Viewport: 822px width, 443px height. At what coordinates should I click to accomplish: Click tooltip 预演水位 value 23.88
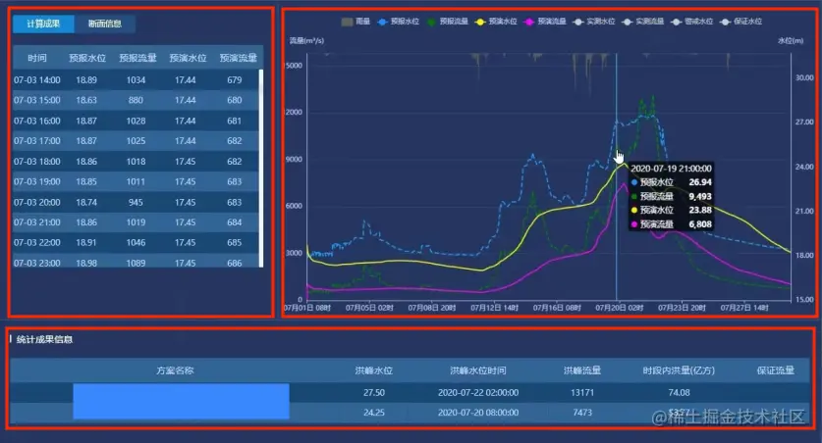(700, 210)
